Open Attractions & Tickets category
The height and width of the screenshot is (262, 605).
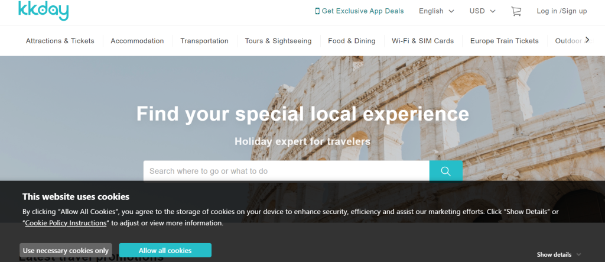coord(60,41)
